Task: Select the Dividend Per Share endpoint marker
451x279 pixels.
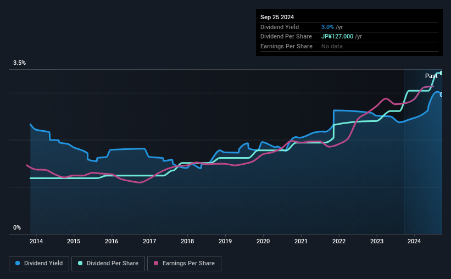Action: point(442,73)
